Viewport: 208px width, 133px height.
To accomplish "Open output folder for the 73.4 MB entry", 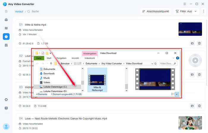I will tap(192, 106).
